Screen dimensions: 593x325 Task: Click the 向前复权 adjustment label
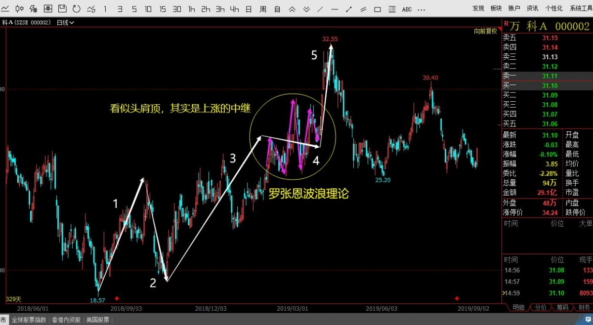coord(485,31)
